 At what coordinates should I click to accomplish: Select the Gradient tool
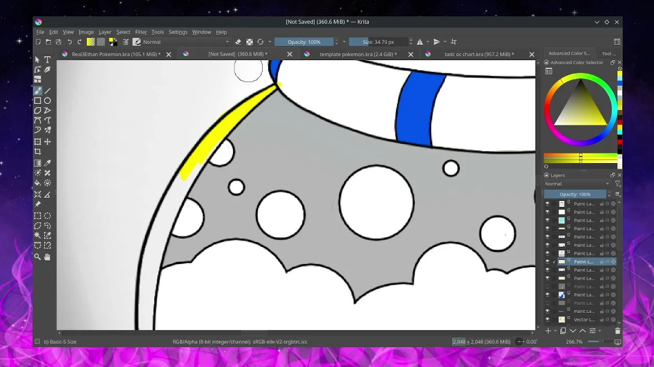(38, 163)
